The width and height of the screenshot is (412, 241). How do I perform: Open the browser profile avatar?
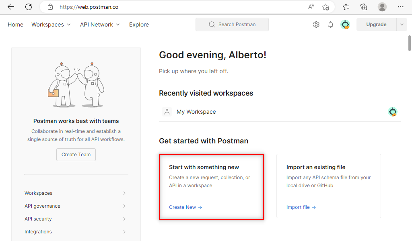(382, 7)
